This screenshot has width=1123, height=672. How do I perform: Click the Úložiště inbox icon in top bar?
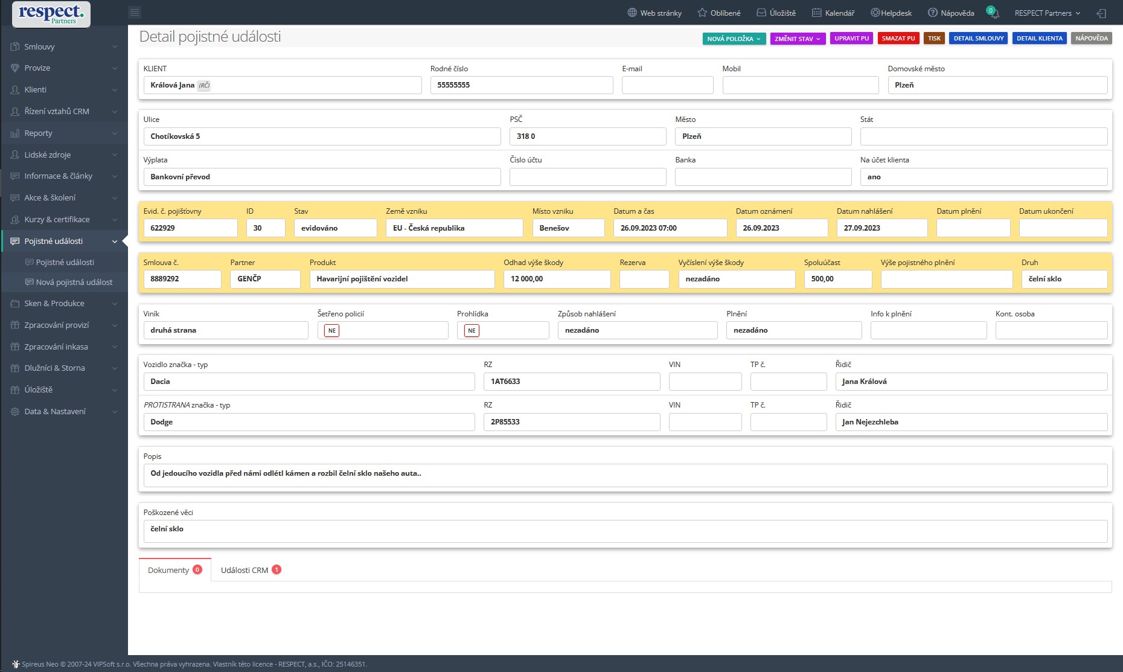pos(761,13)
